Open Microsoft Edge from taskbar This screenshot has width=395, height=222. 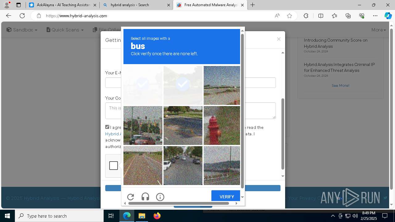coord(127,216)
